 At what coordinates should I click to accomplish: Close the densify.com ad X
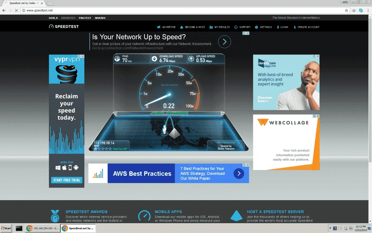click(x=318, y=56)
